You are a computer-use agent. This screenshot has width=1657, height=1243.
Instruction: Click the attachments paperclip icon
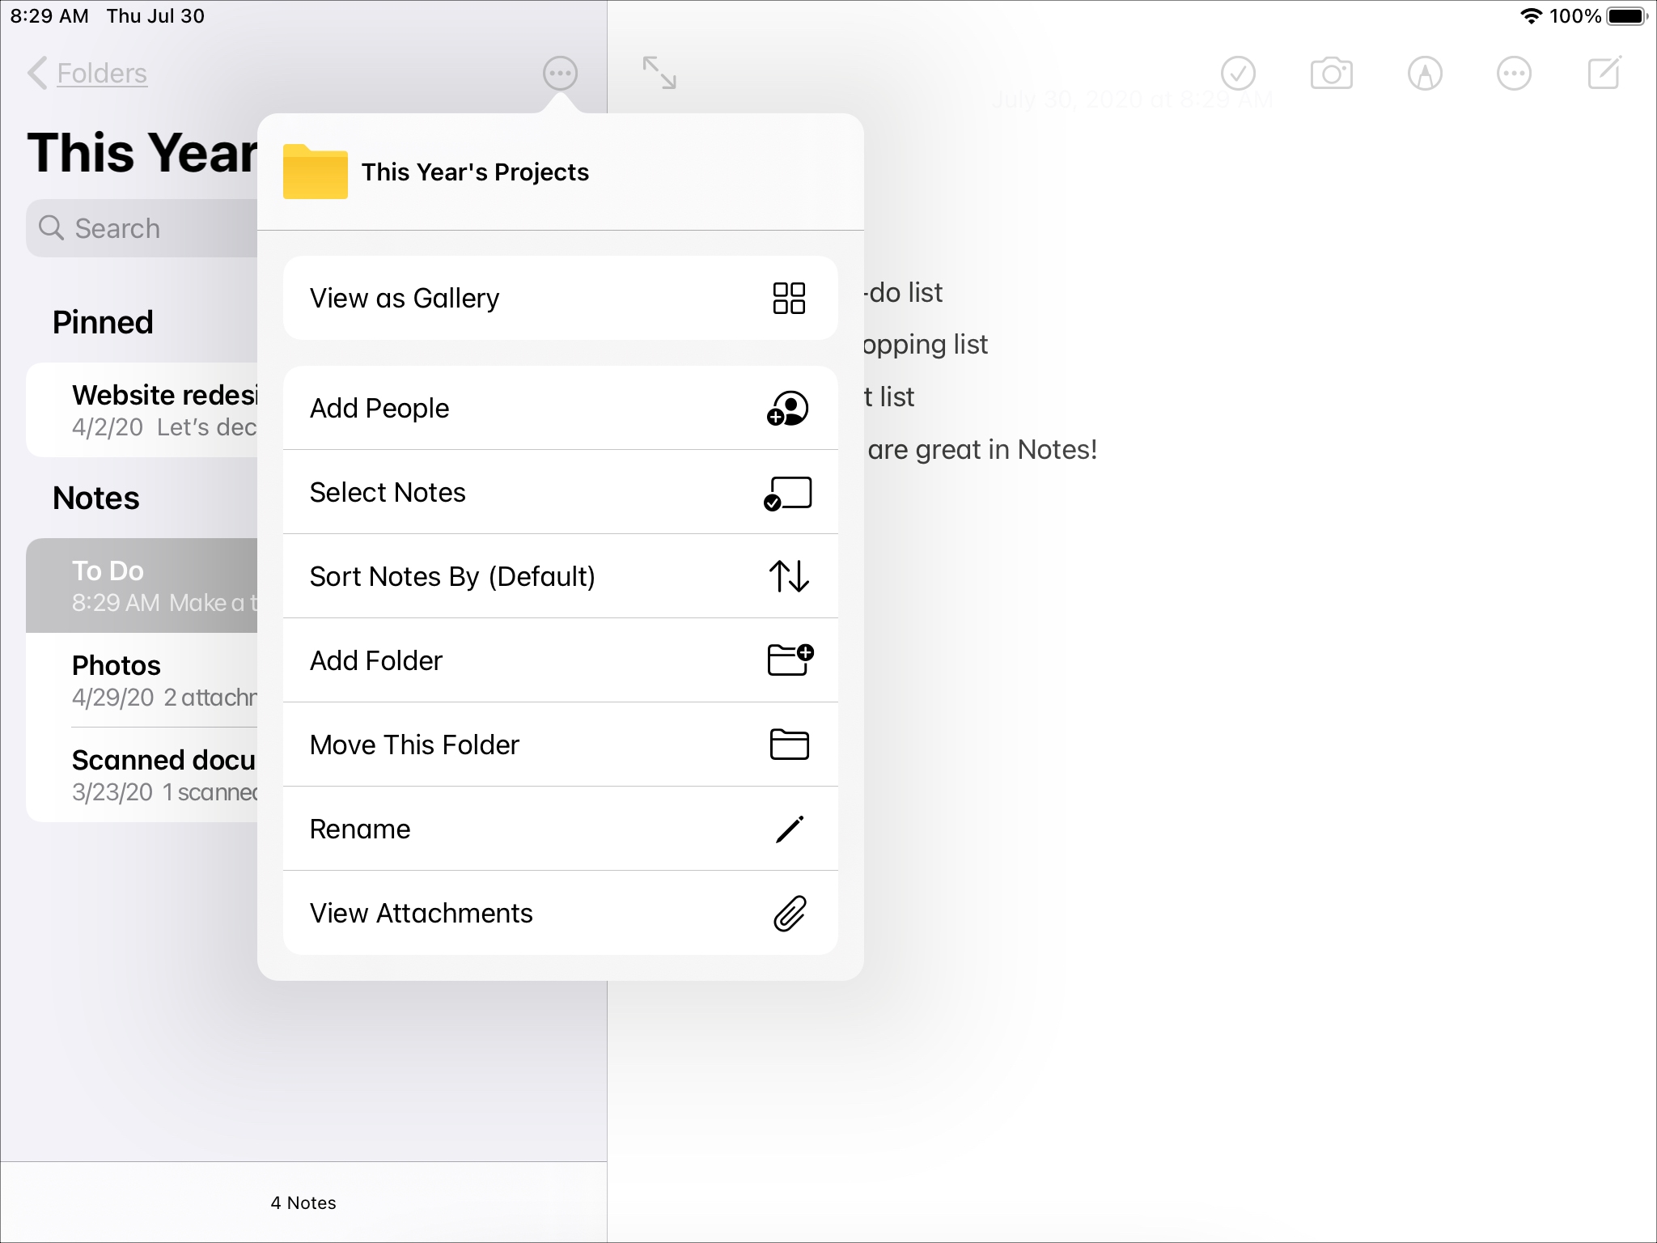(x=790, y=913)
